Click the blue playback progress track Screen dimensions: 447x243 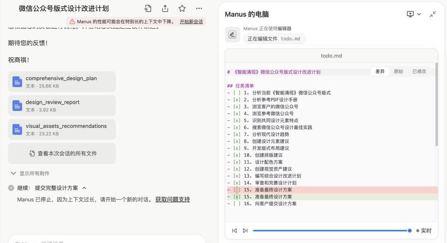pos(330,231)
